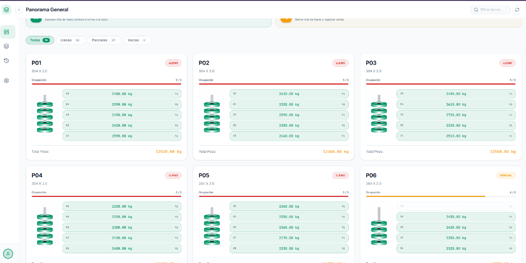Click the P05 coil stack illustration
The image size is (526, 263).
(x=212, y=225)
